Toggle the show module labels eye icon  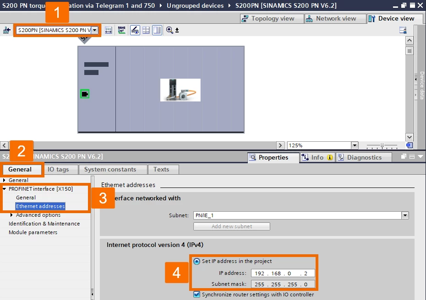(x=135, y=30)
